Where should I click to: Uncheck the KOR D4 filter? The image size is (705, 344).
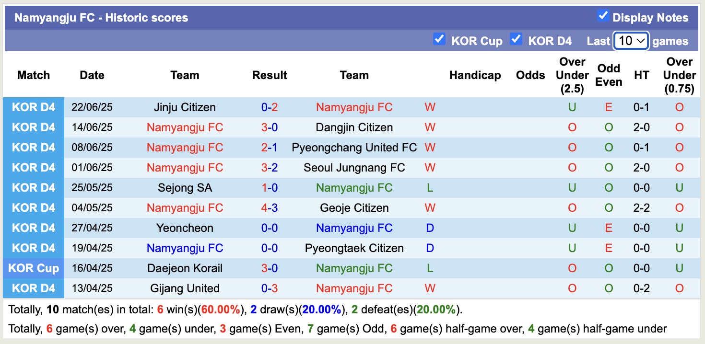coord(516,39)
